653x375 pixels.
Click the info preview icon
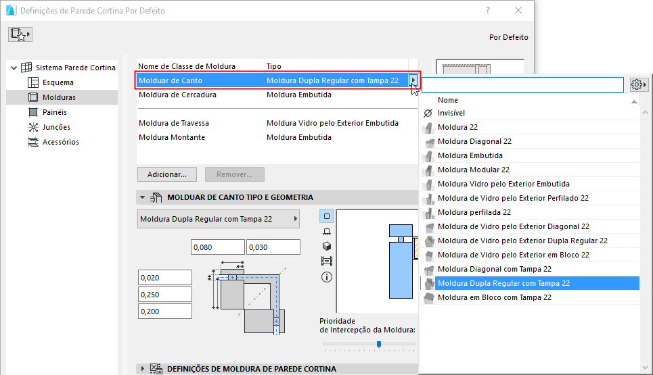327,277
